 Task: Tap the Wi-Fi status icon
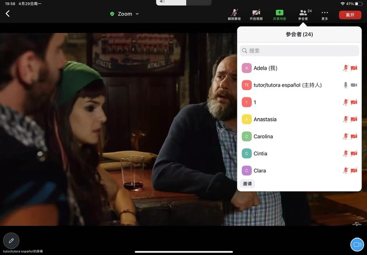pos(343,4)
